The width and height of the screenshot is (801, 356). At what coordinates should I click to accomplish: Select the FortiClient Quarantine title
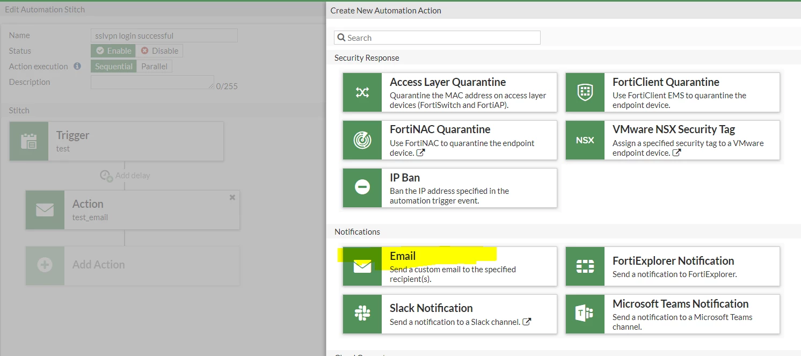coord(666,82)
